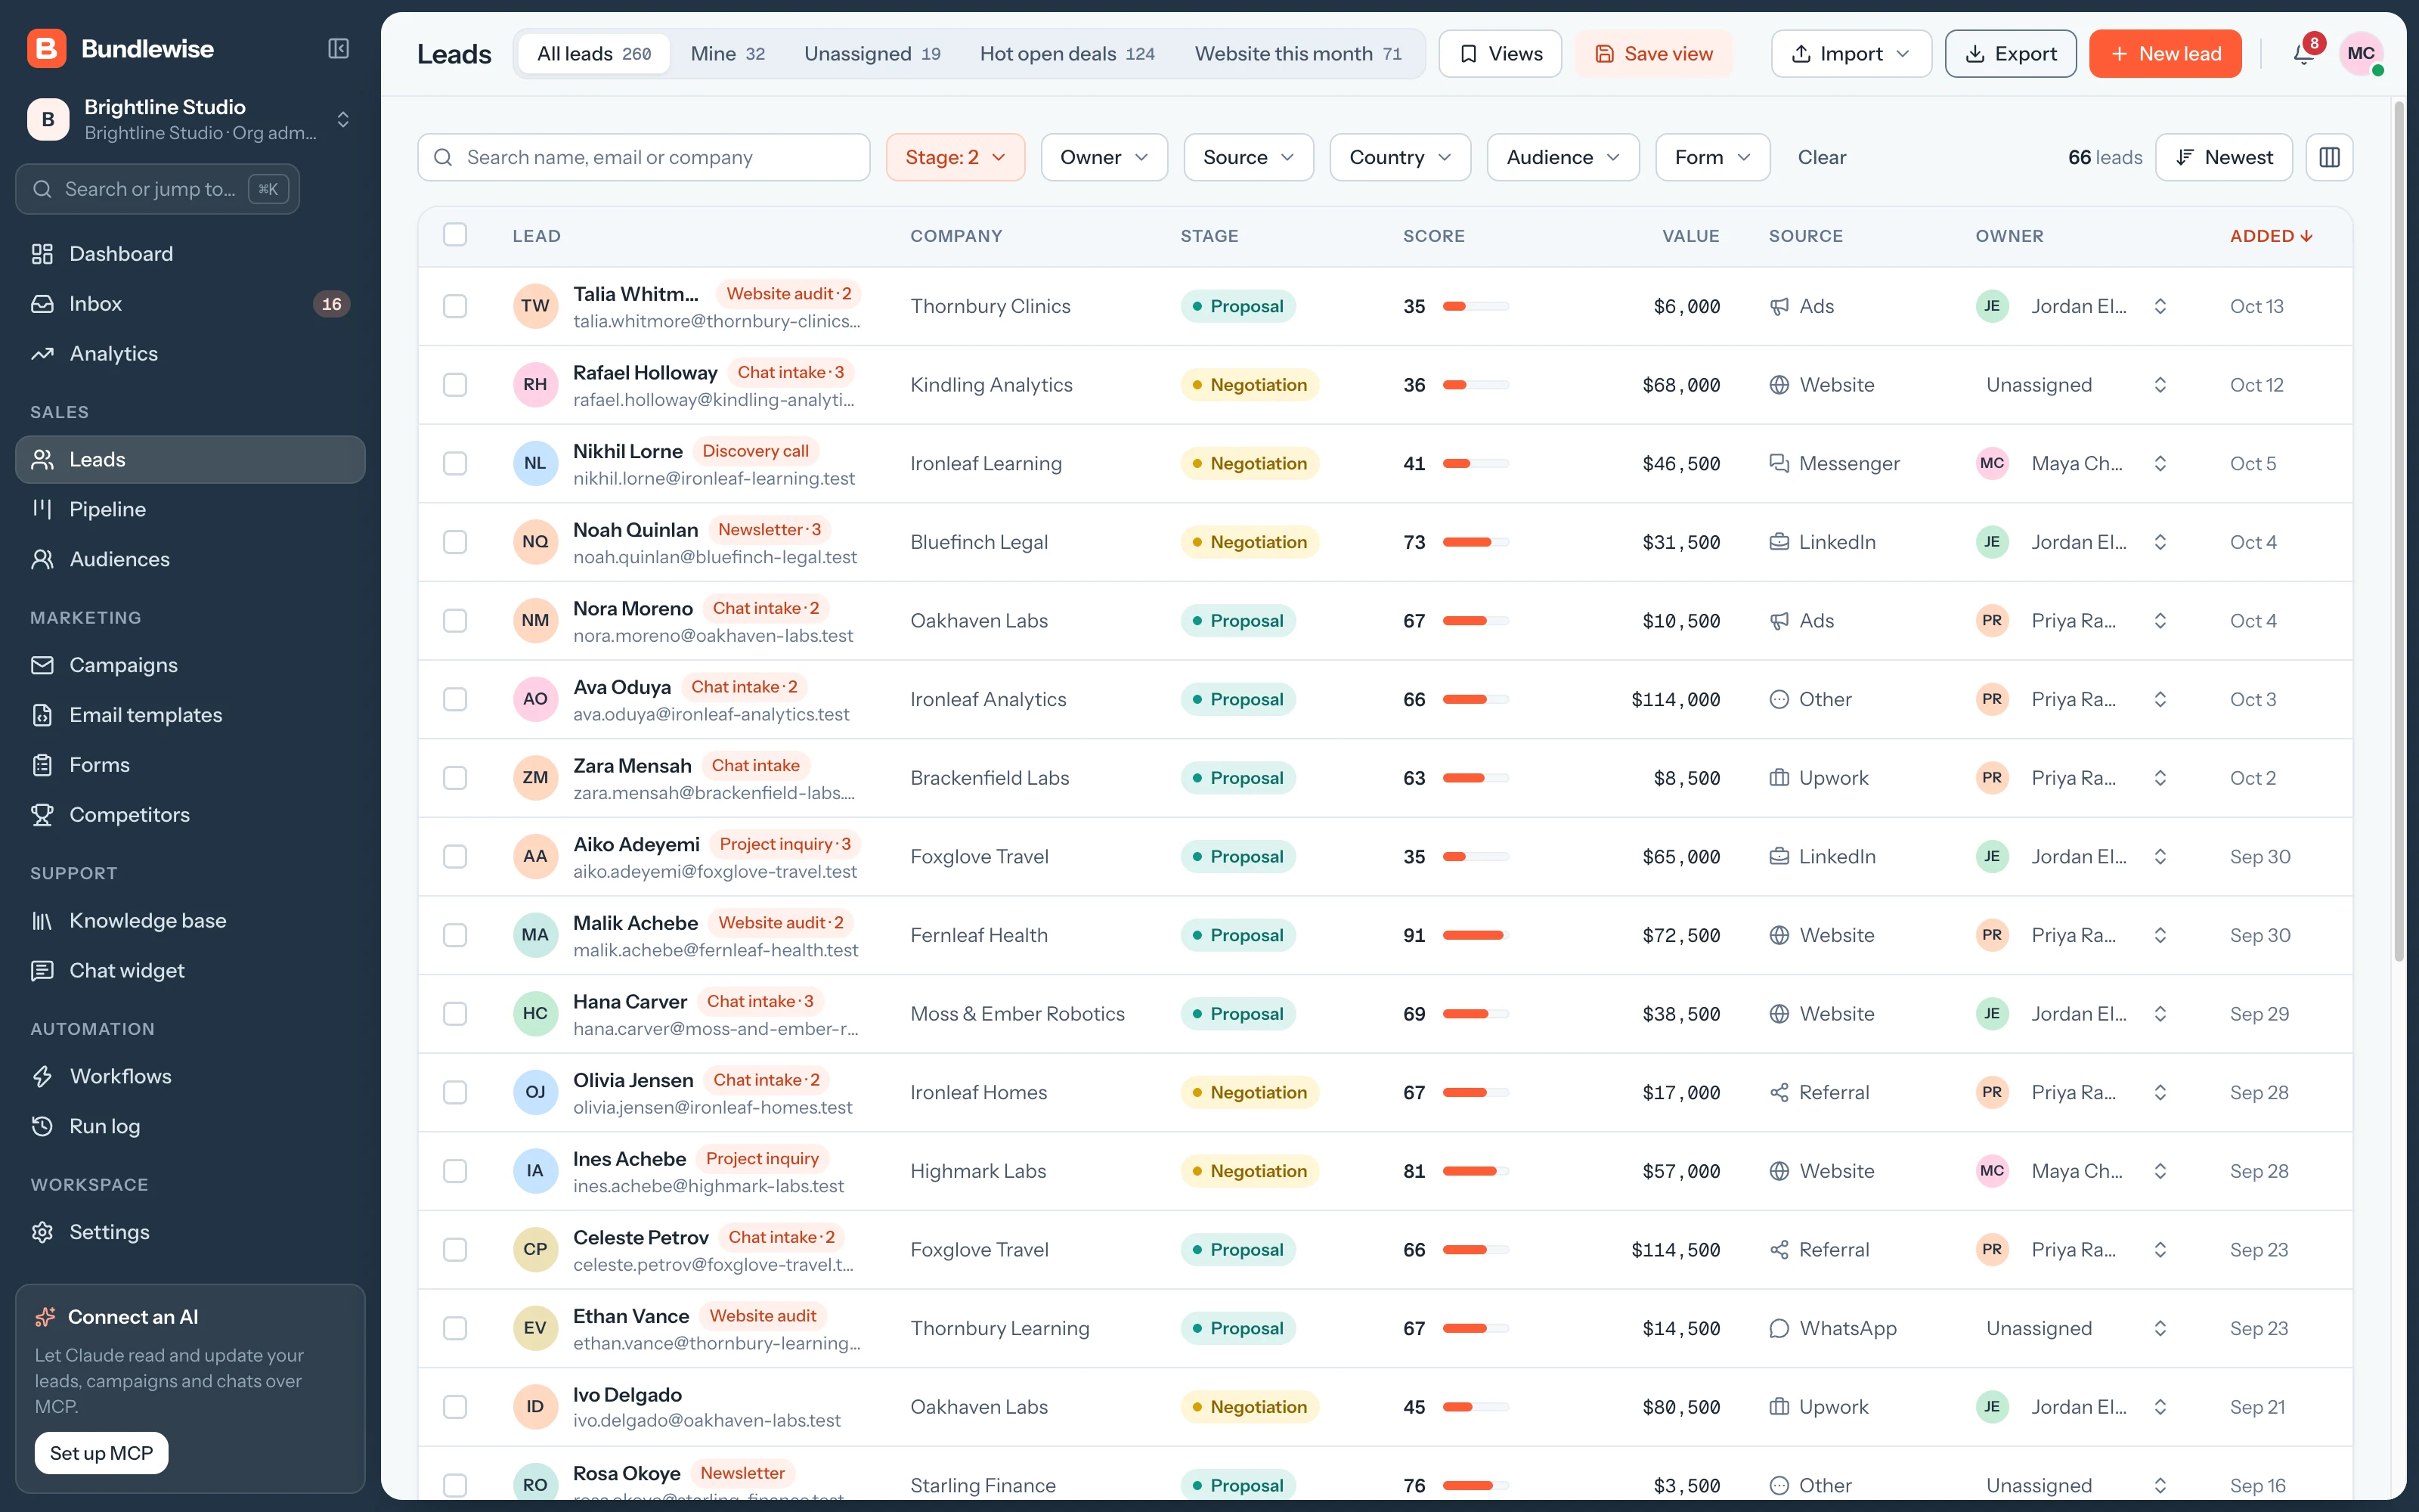Switch to All leads tab
2419x1512 pixels.
[593, 54]
